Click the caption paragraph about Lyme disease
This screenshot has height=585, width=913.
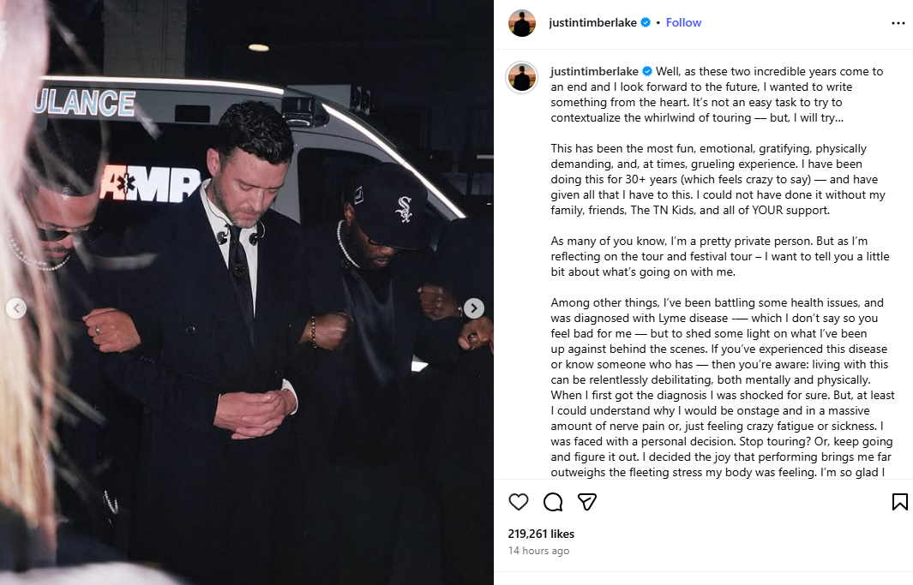coord(723,387)
